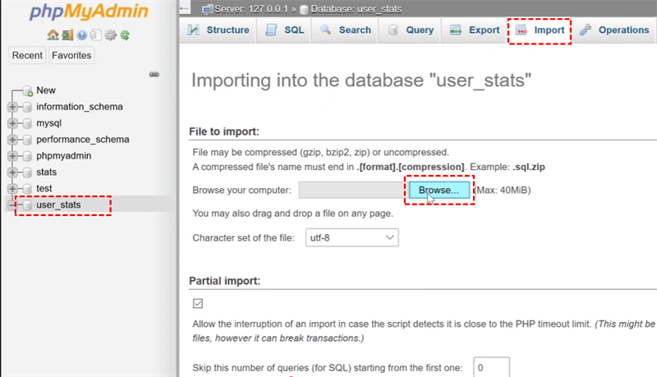Open test database in tree
This screenshot has height=377, width=657.
coord(44,189)
